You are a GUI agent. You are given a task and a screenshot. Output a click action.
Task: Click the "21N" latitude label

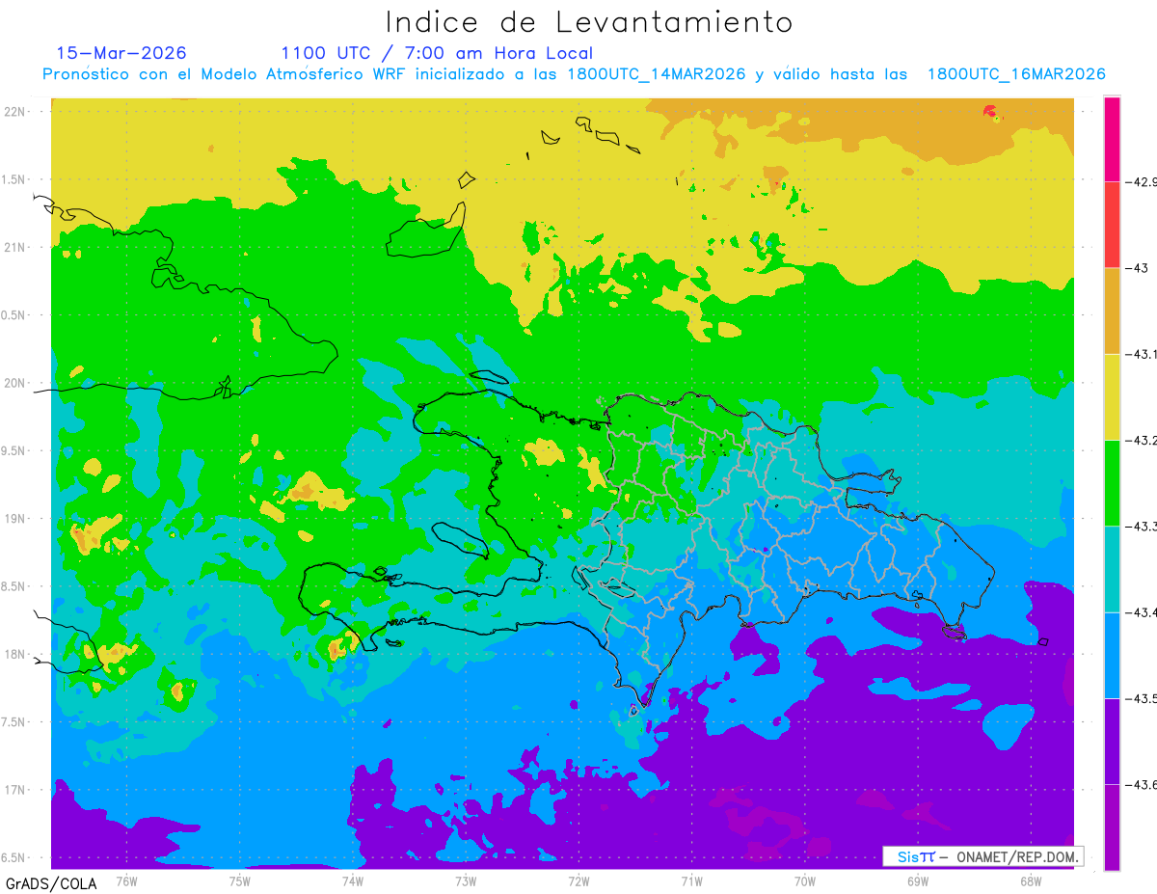15,248
